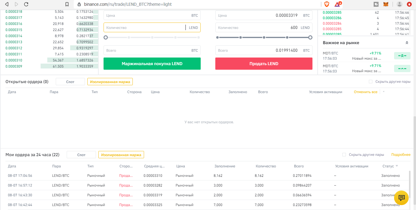Open the 'Подробнее' link
The width and height of the screenshot is (416, 210).
pos(401,155)
